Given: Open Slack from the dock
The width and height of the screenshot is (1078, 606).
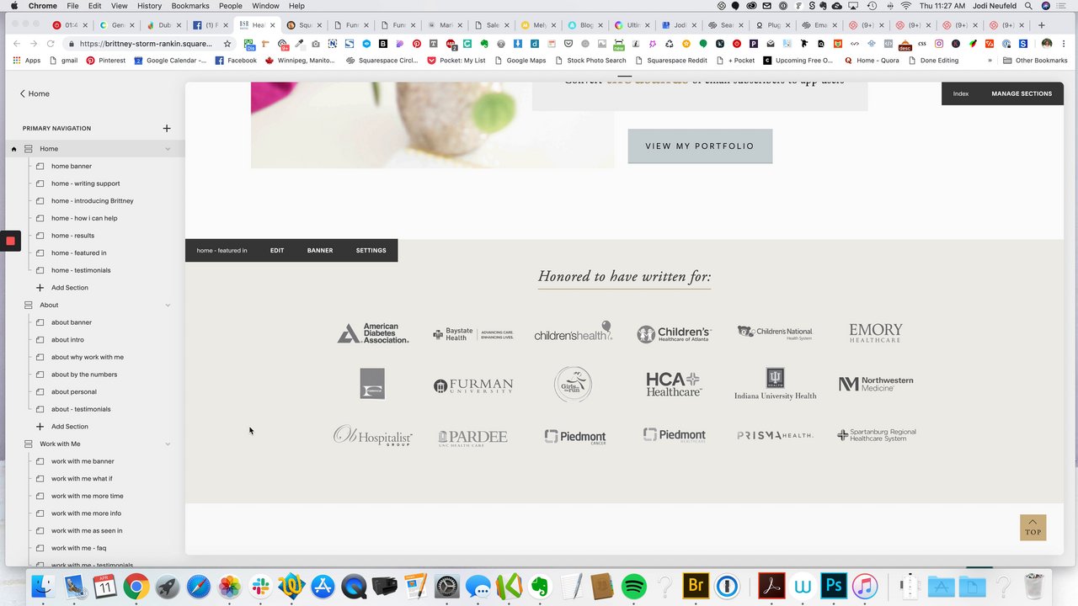Looking at the screenshot, I should tap(261, 586).
